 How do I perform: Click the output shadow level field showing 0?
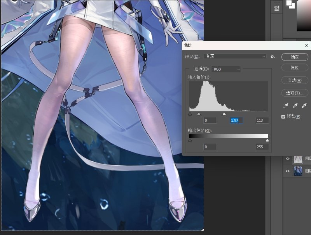pos(210,147)
